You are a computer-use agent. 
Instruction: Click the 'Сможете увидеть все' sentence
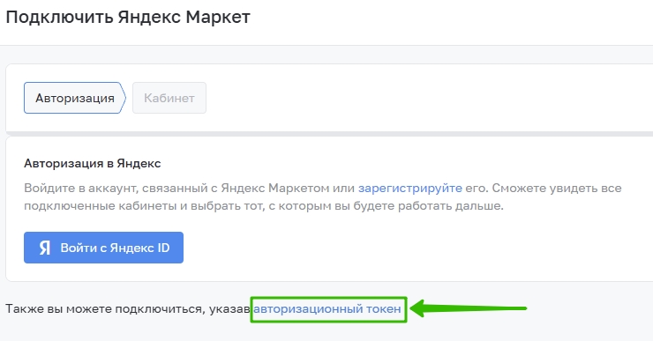click(x=557, y=188)
